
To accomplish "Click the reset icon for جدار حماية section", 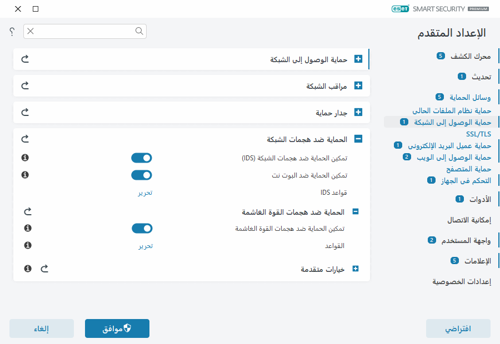I will click(x=24, y=113).
